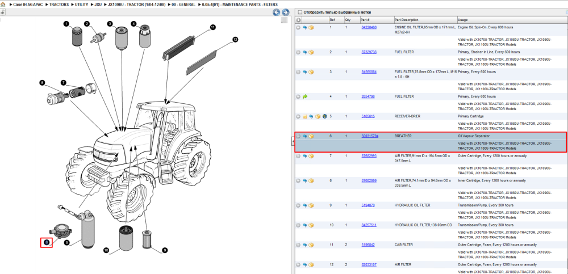
Task: Click the circle icon in the table header
Action: coord(299,20)
